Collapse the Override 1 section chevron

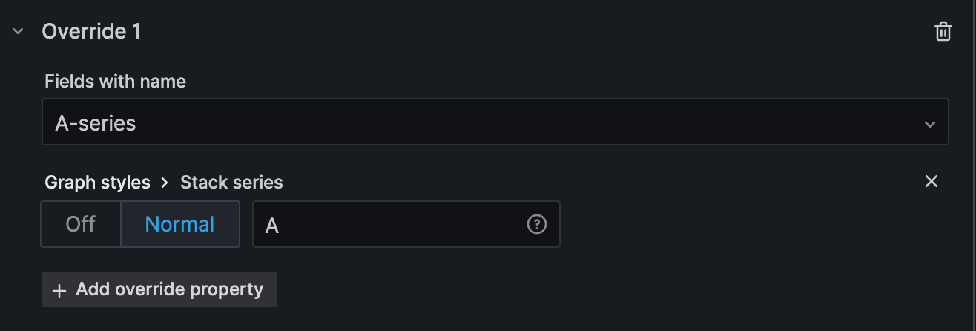(x=19, y=32)
